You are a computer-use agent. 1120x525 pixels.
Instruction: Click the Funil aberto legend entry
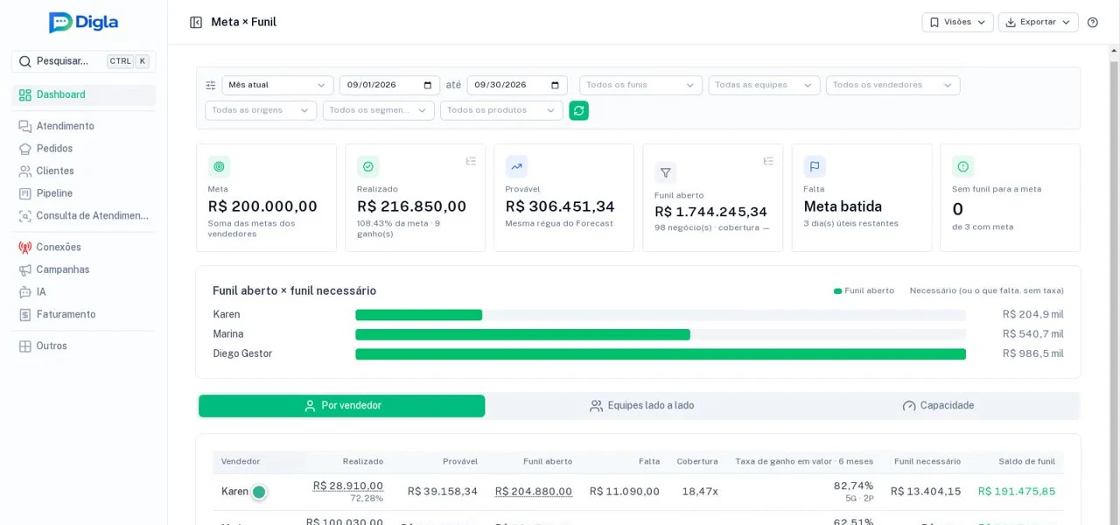(x=864, y=290)
